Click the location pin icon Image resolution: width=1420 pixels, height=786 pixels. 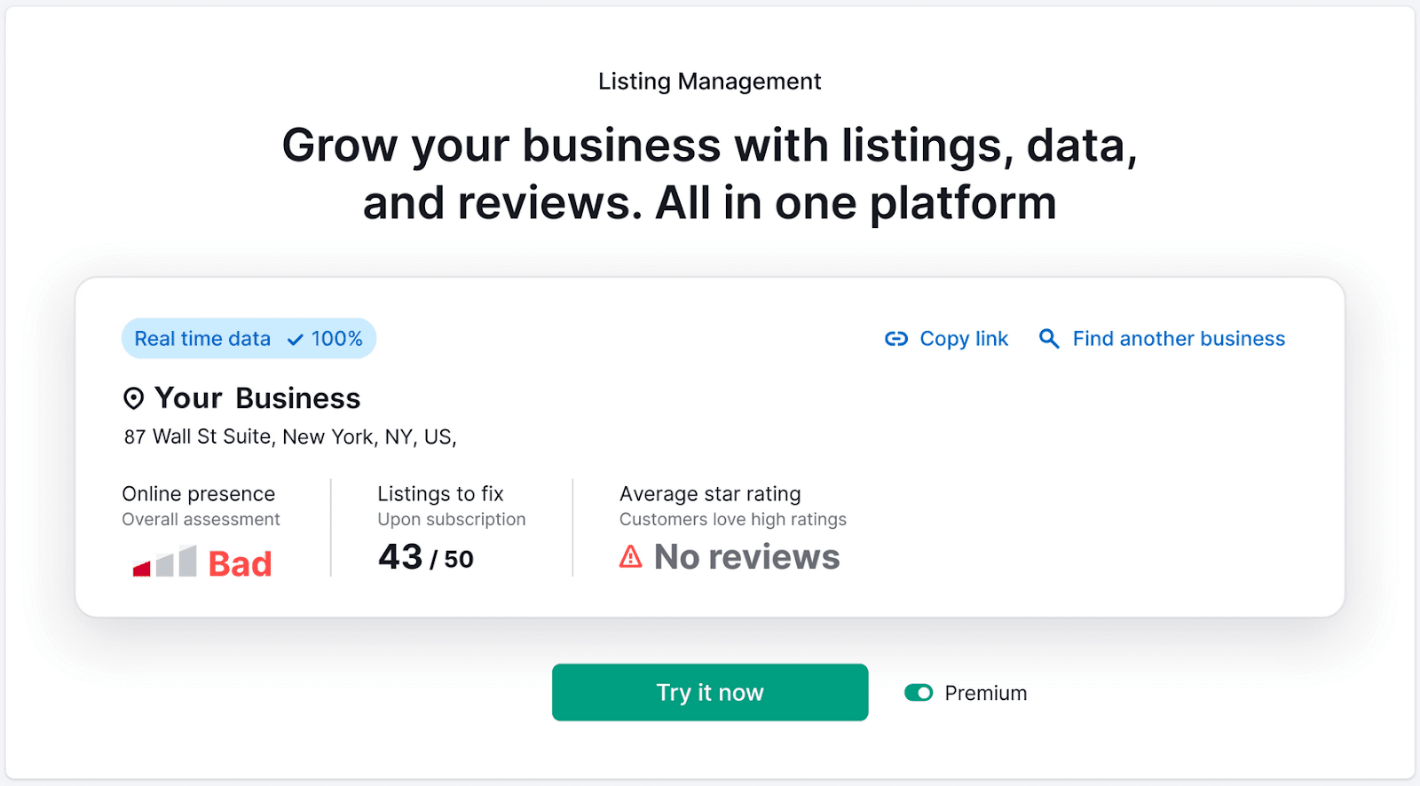[x=133, y=399]
